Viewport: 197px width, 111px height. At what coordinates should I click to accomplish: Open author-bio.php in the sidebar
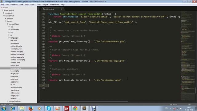click(16, 46)
